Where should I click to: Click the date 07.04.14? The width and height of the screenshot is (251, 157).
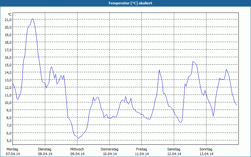[x=13, y=154]
